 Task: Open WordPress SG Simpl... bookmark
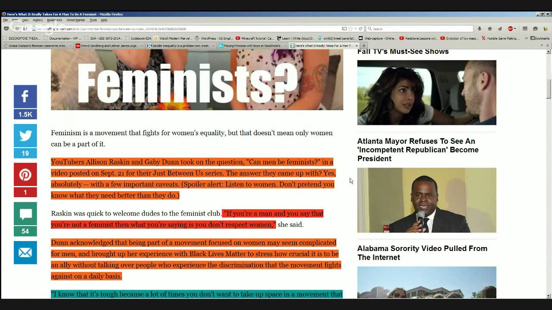pyautogui.click(x=213, y=38)
